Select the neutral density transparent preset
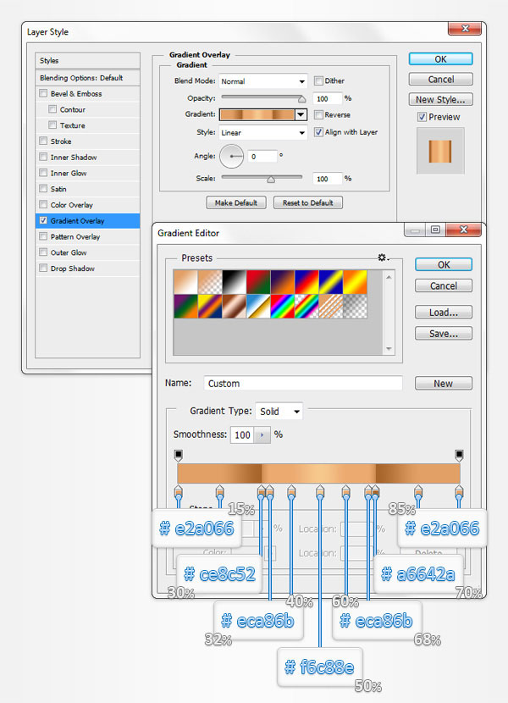This screenshot has width=508, height=703. [355, 307]
